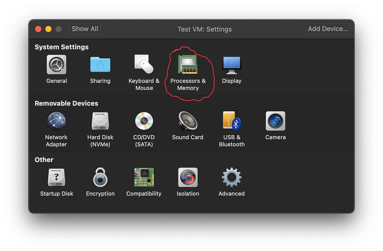Open Processors & Memory settings
Viewport: 383px width, 251px height.
click(x=188, y=65)
